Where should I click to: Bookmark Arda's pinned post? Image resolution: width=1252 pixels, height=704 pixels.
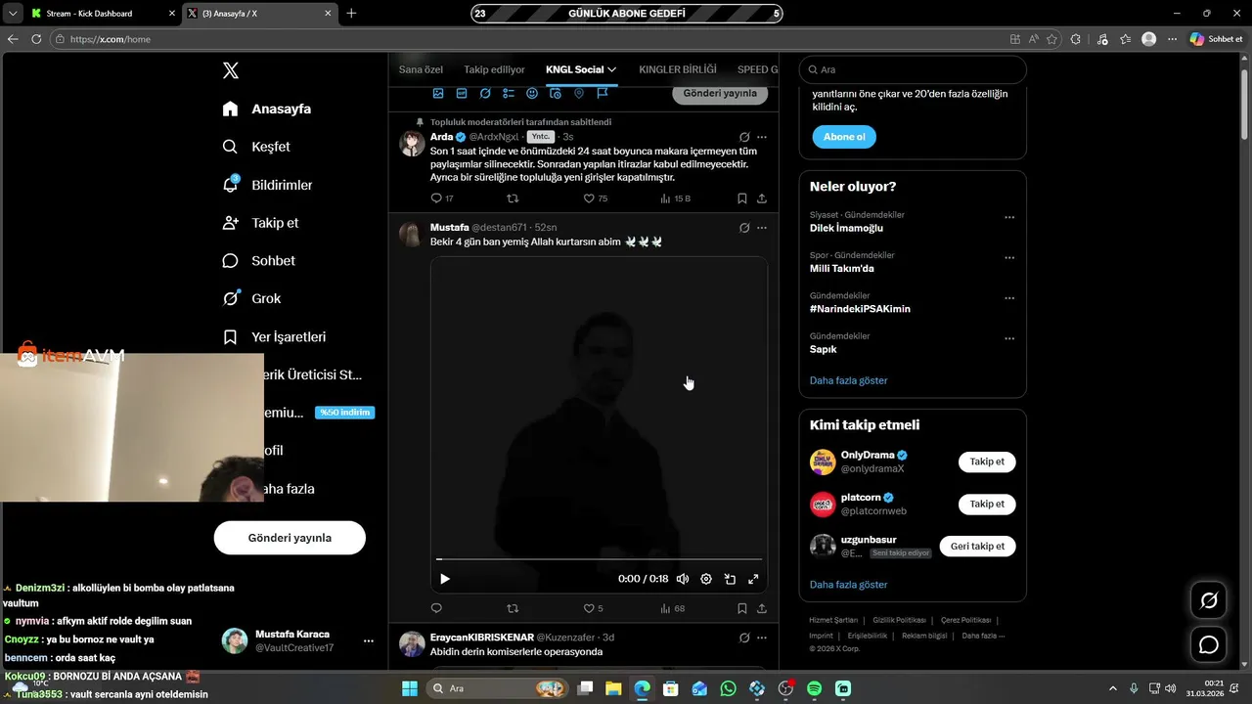(742, 198)
